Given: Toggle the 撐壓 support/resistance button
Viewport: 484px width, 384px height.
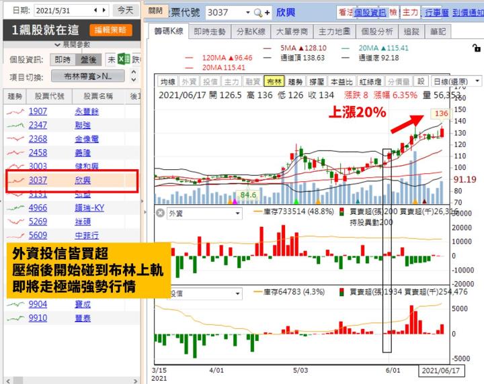Looking at the screenshot, I should pyautogui.click(x=317, y=82).
